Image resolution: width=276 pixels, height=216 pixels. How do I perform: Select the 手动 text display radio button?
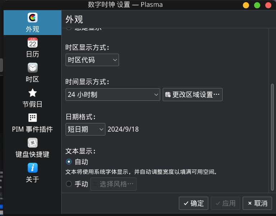coord(69,184)
